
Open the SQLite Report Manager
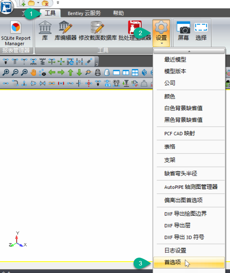tap(16, 33)
